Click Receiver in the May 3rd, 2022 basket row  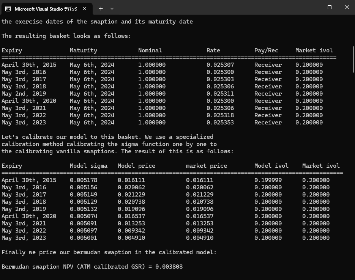268,115
